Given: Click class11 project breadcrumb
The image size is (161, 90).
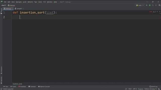Looking at the screenshot, I should pyautogui.click(x=4, y=5).
